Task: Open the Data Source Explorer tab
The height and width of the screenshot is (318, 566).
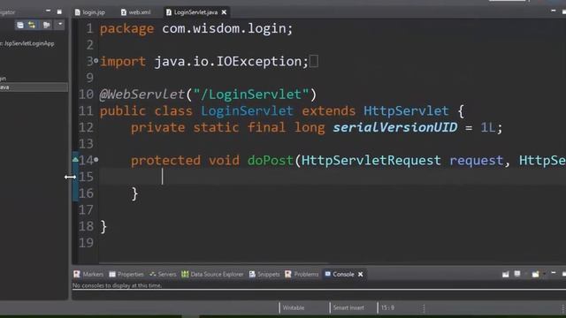Action: click(212, 275)
